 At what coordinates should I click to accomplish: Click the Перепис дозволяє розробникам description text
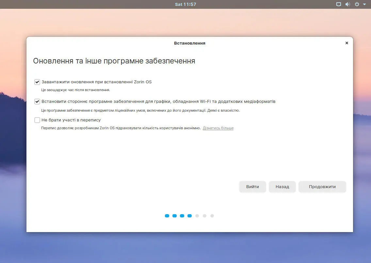click(121, 128)
